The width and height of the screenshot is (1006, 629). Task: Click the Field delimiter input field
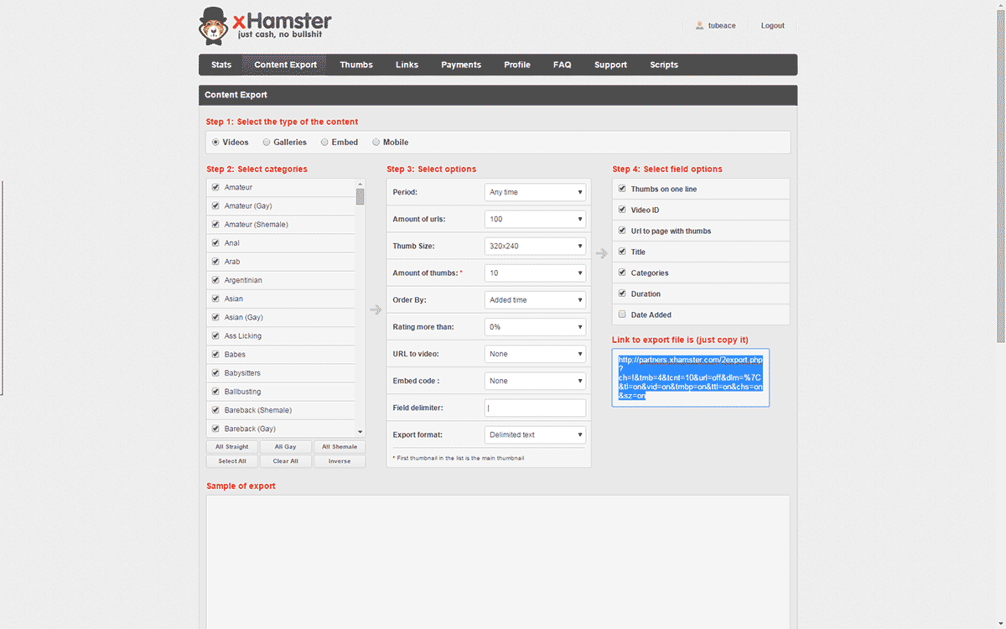(535, 408)
